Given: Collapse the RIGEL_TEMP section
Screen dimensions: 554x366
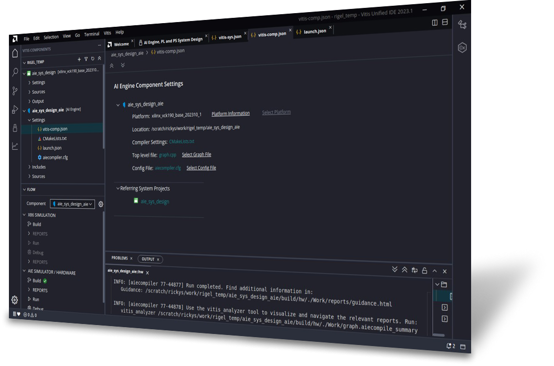Looking at the screenshot, I should pyautogui.click(x=24, y=62).
